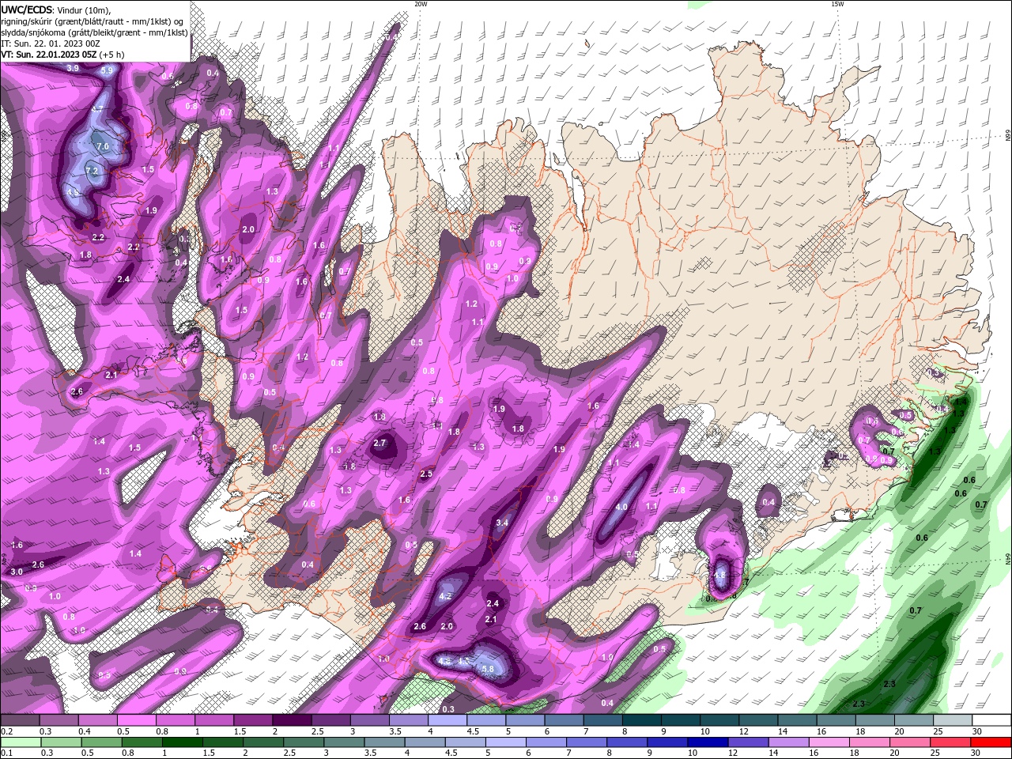Click the "15W" longitude label

pos(837,4)
